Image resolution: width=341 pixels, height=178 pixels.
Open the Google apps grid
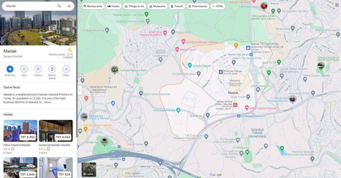click(x=337, y=5)
